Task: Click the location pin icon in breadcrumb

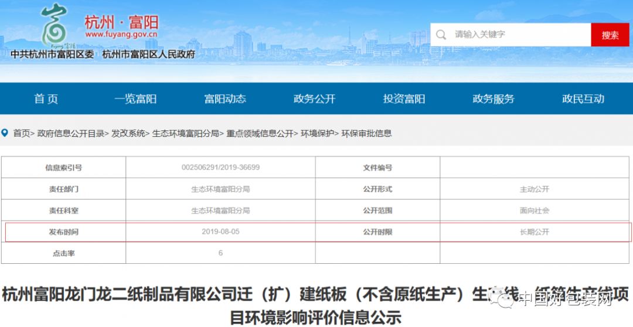Action: click(x=5, y=133)
